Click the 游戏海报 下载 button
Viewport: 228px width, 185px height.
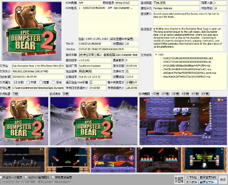pyautogui.click(x=66, y=94)
